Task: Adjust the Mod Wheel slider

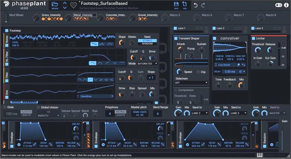Action: coord(6,17)
